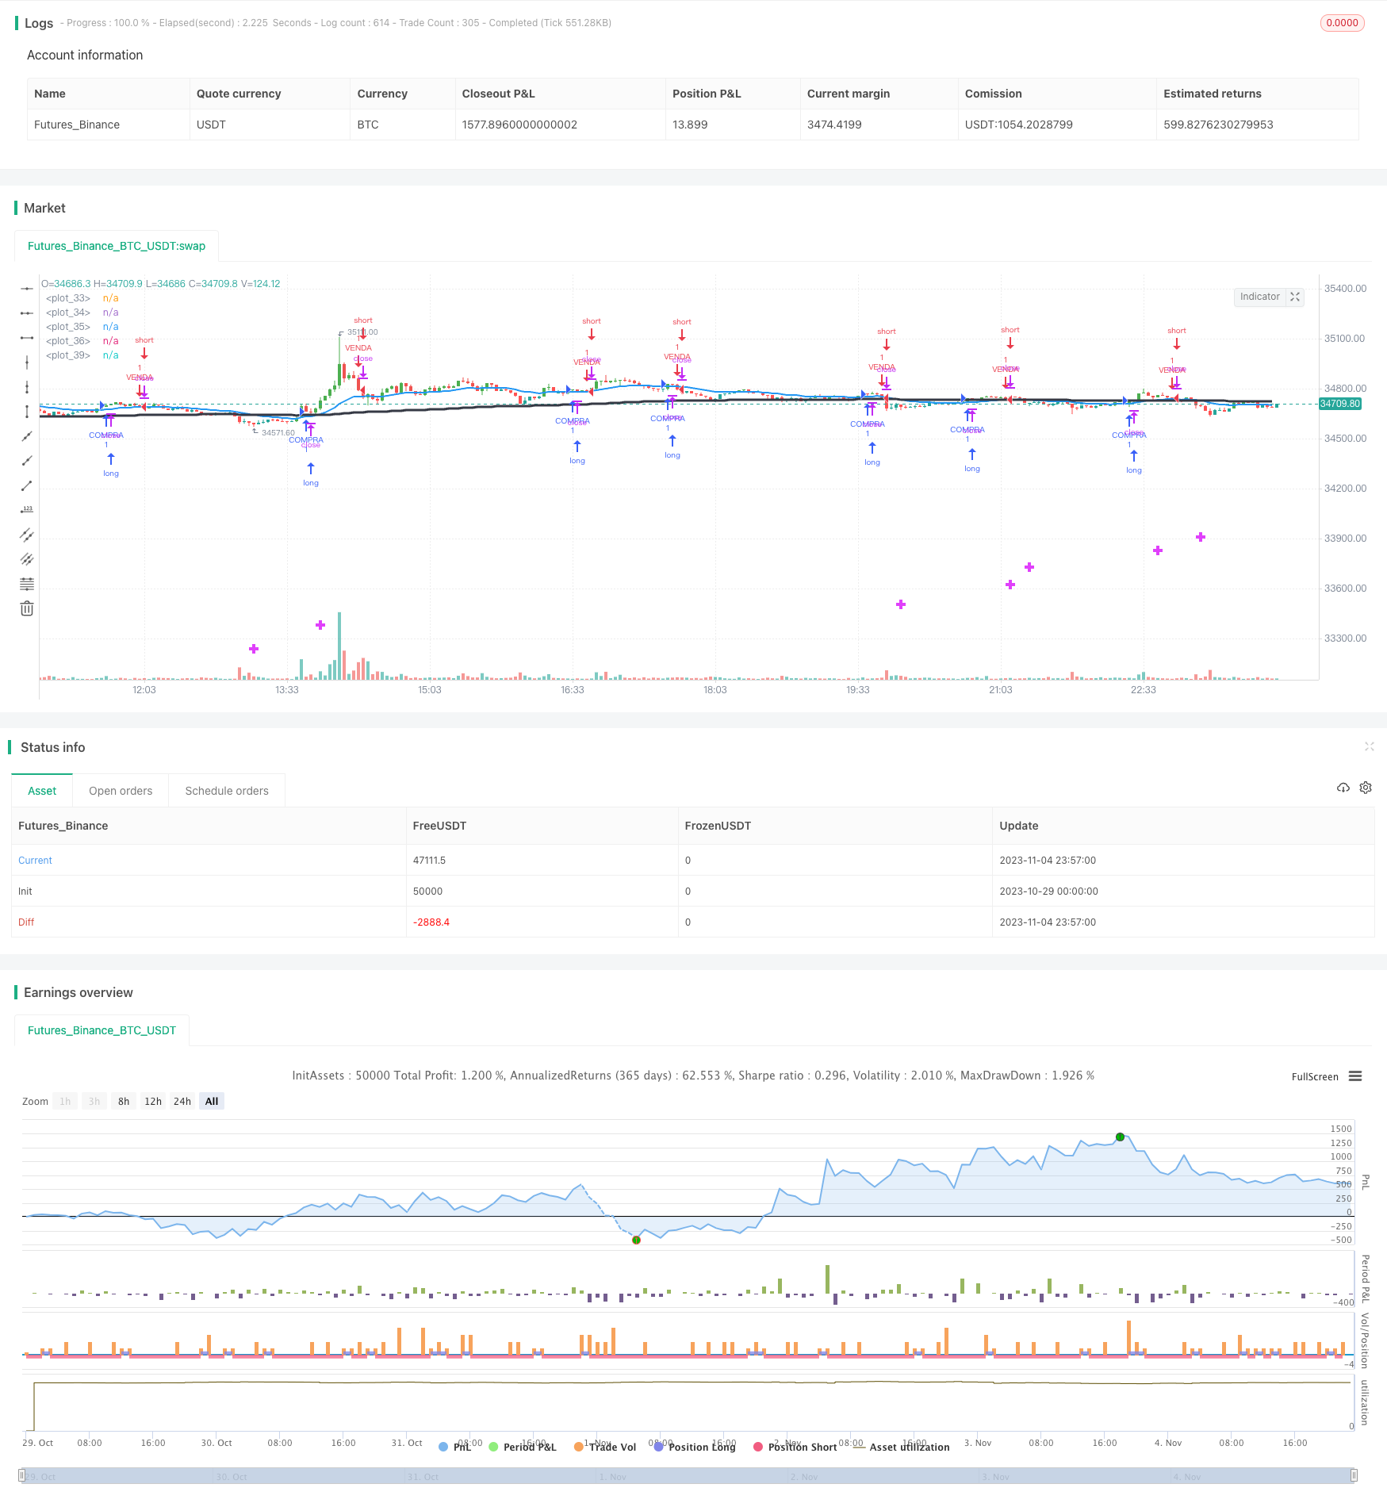Select the diagonal ray line tool
The image size is (1387, 1507).
27,436
